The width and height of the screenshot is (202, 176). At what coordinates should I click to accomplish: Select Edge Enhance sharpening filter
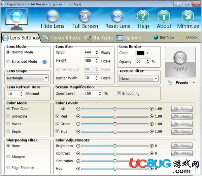(x=8, y=168)
